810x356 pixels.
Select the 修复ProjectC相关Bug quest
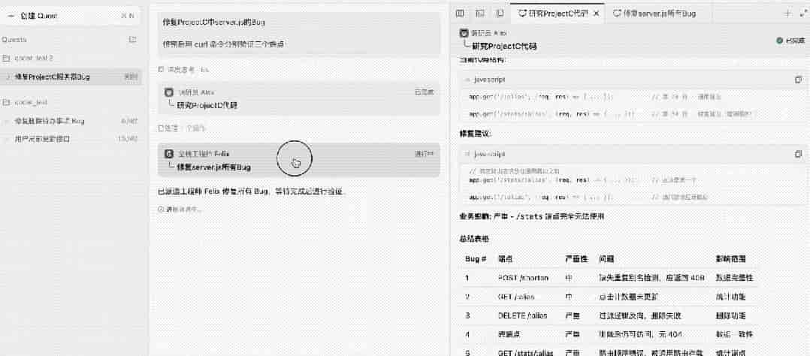click(x=71, y=77)
